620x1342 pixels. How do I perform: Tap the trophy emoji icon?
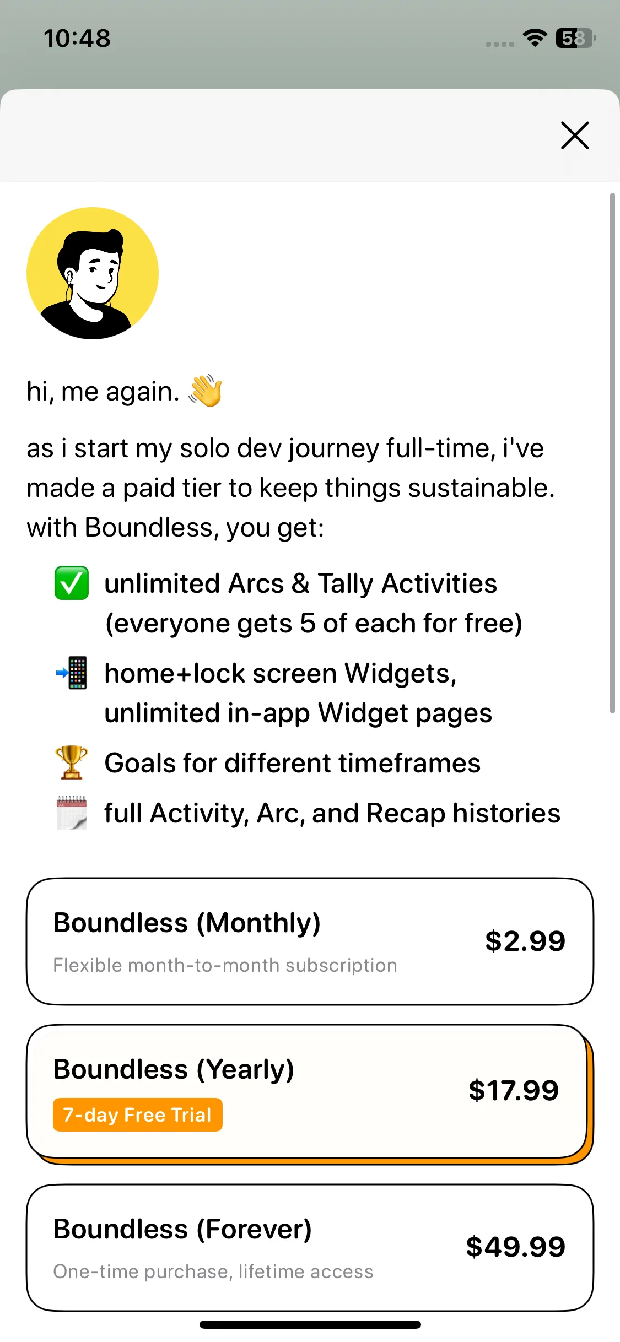(72, 762)
